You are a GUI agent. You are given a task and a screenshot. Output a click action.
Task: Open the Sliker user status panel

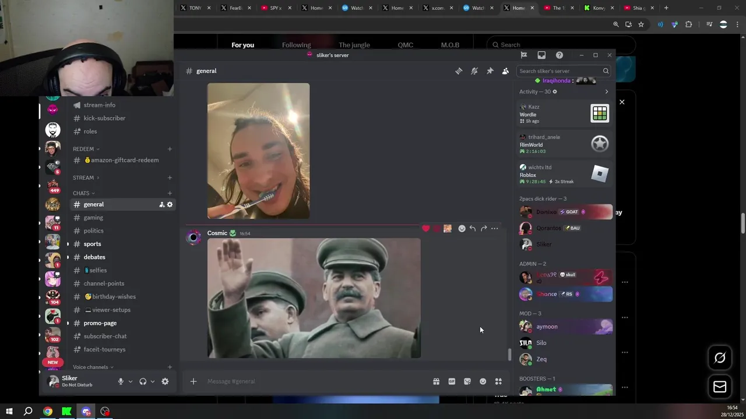point(79,381)
